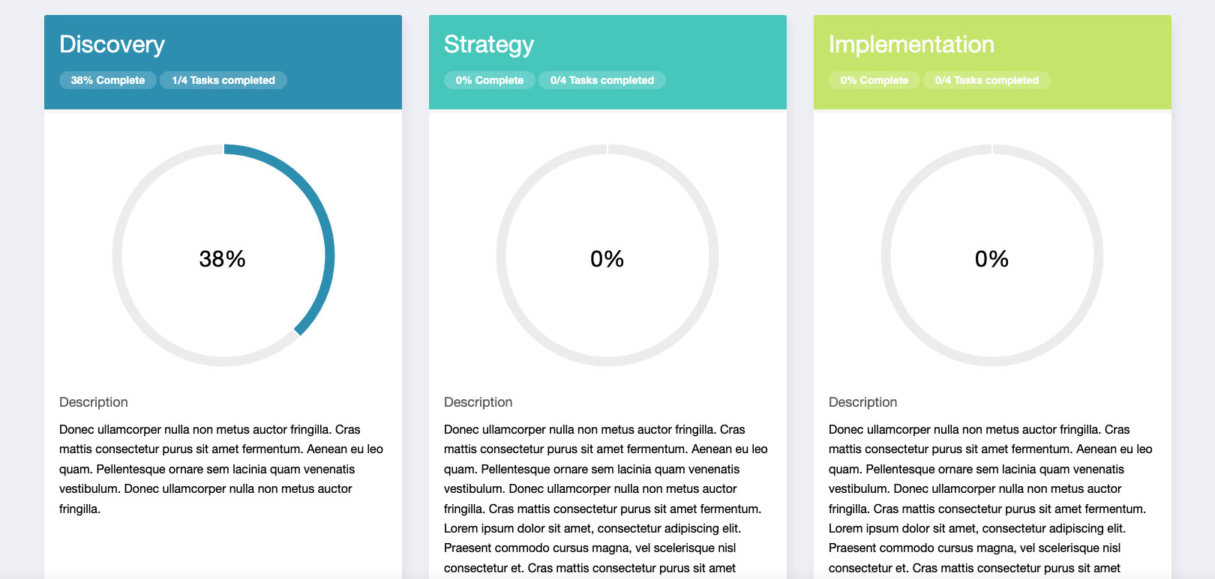
Task: Click the 0% label inside Strategy chart
Action: coord(607,259)
